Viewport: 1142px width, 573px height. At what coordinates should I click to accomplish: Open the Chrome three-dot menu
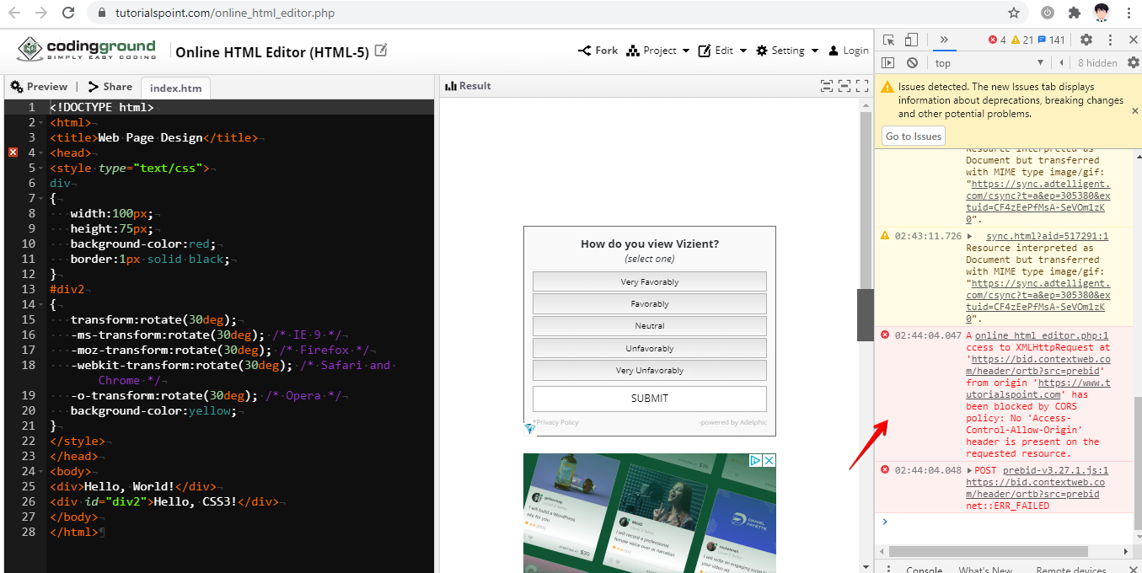coord(1128,13)
